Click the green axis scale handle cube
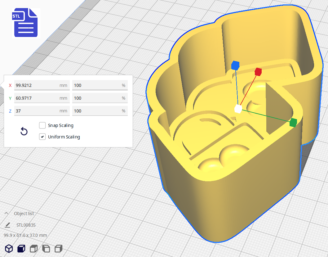The image size is (328, 257). 293,123
